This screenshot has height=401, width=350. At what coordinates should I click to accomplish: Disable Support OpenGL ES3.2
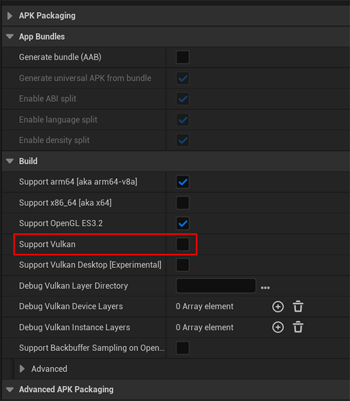[183, 223]
